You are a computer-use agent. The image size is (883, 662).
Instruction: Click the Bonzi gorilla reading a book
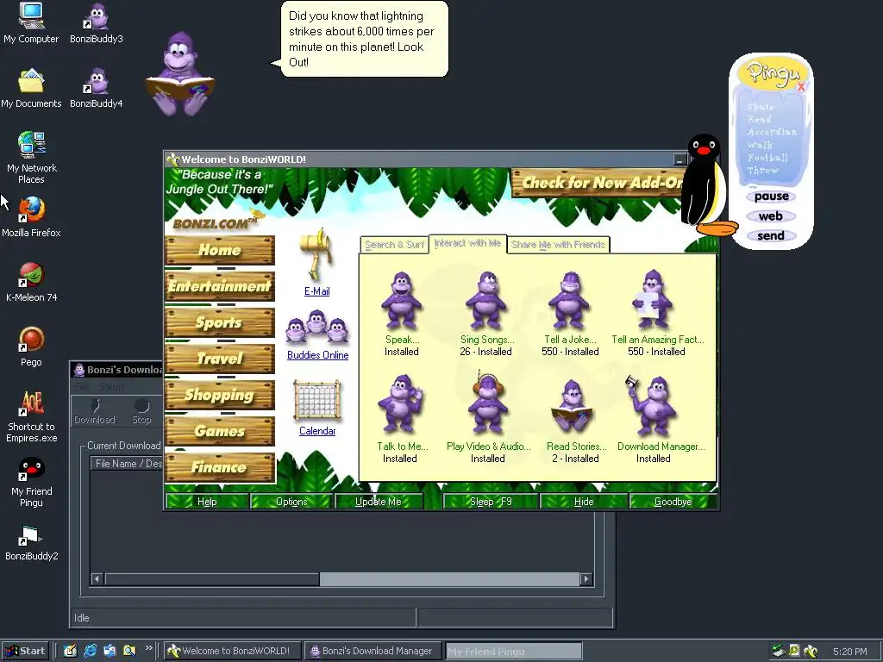pyautogui.click(x=180, y=74)
